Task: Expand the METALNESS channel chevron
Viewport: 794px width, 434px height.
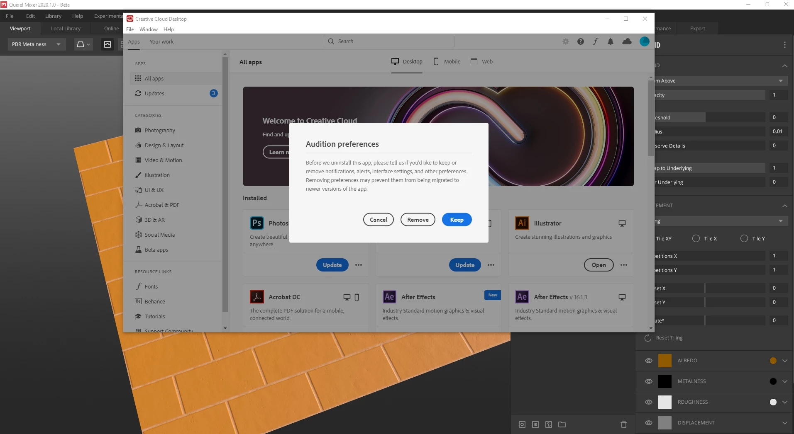Action: (x=784, y=381)
